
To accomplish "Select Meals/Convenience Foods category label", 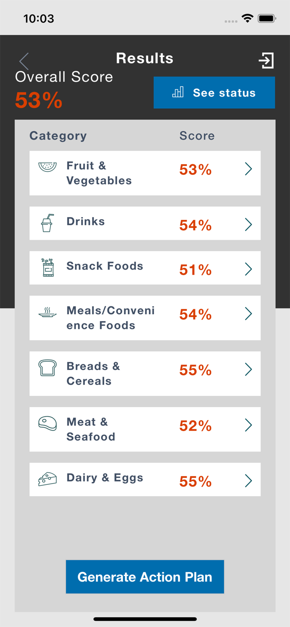I will (x=110, y=318).
